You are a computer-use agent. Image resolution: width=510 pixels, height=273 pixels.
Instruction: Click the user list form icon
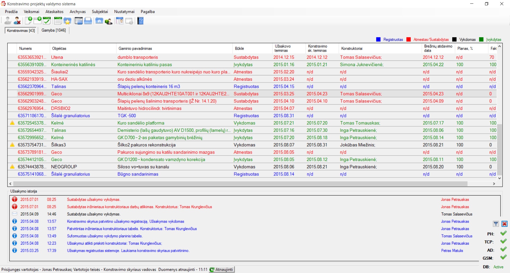pos(120,21)
